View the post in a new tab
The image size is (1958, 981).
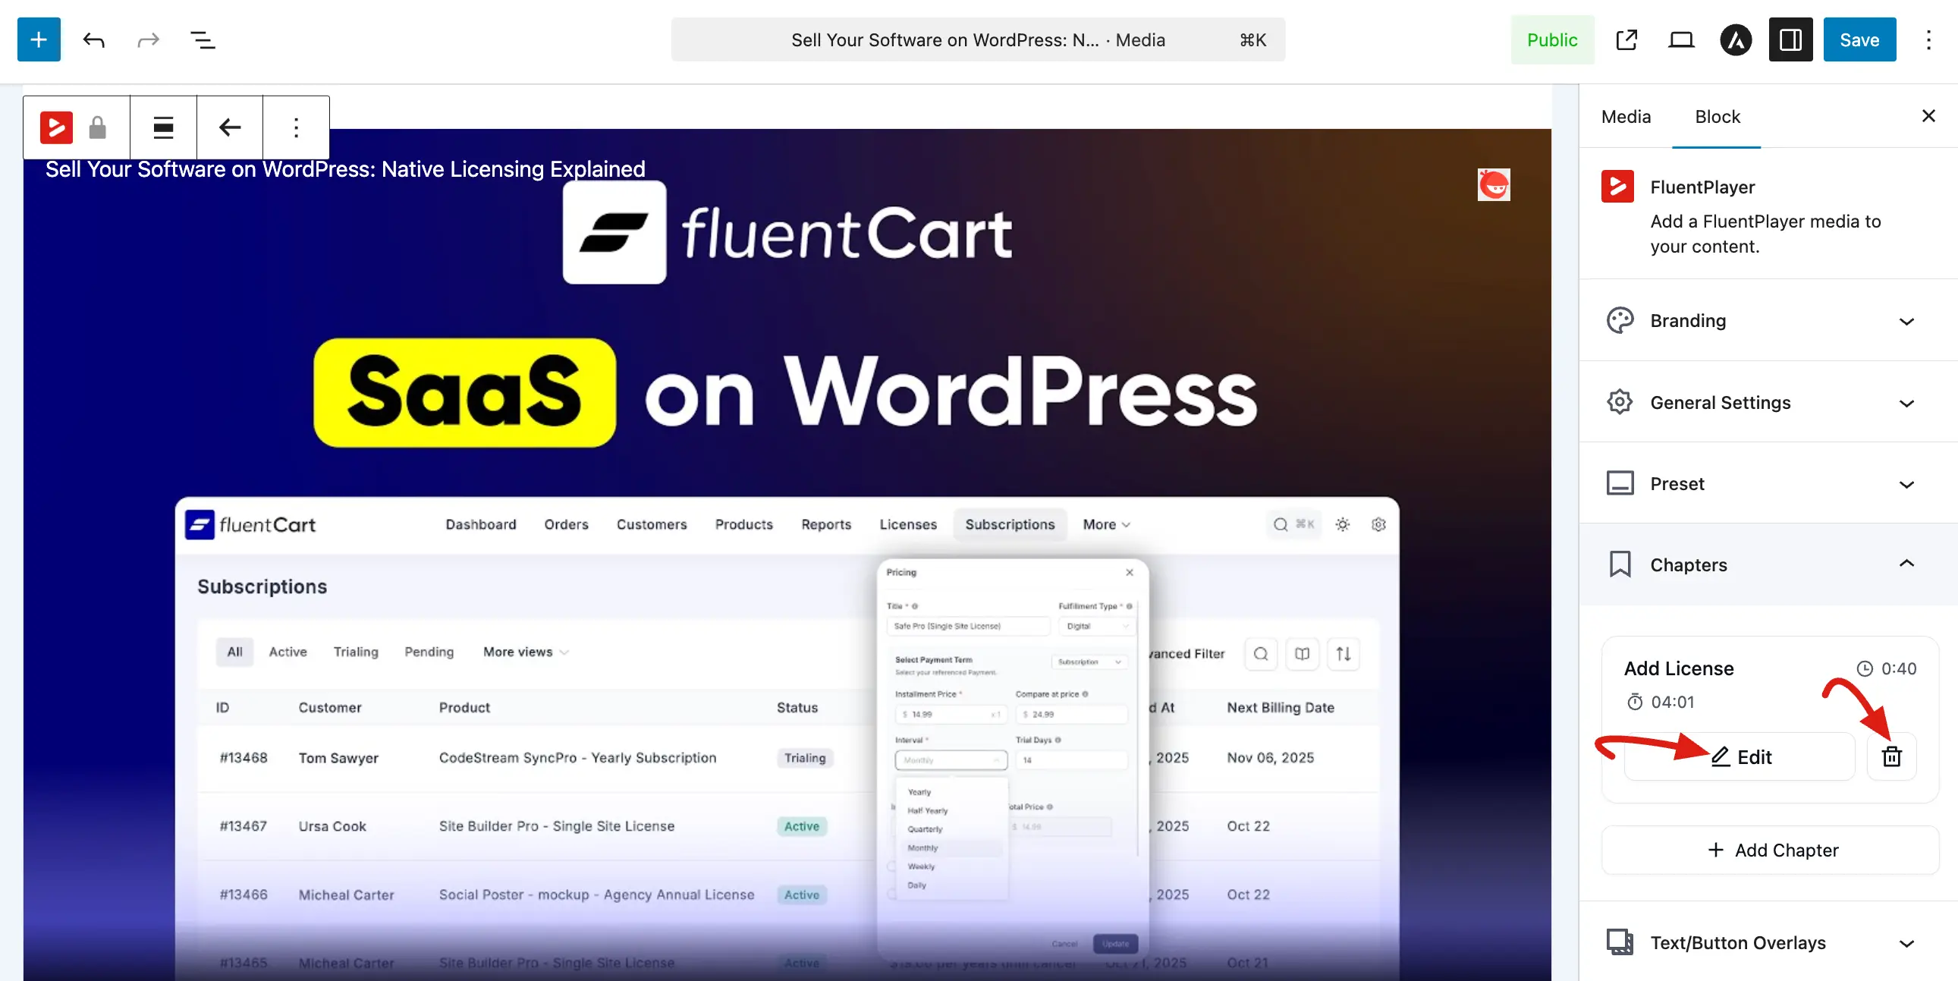(x=1626, y=39)
